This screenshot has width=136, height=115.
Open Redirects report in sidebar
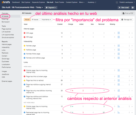pyautogui.click(x=5, y=53)
